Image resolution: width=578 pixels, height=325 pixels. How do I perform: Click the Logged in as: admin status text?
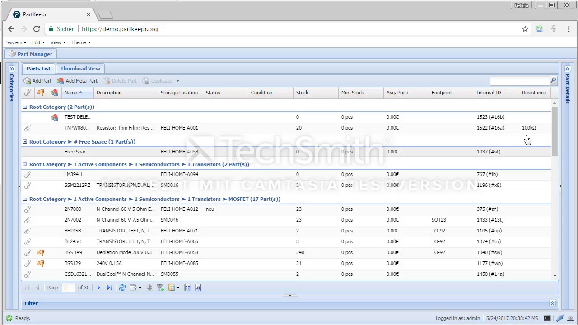(x=458, y=318)
